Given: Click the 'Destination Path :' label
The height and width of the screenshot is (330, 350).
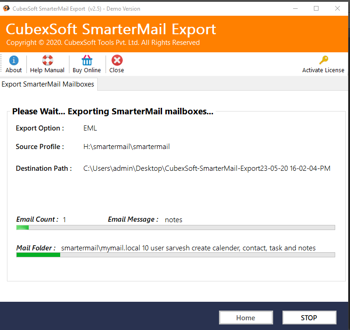Looking at the screenshot, I should point(44,168).
